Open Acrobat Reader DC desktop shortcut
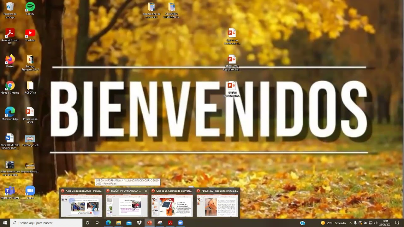Viewport: 404px width, 227px height. [x=10, y=36]
